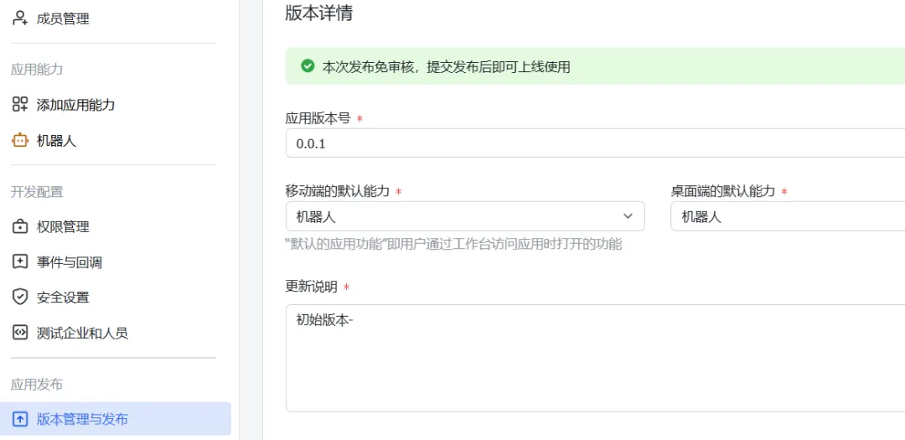905x440 pixels.
Task: Click the 测试企业和人员 code icon
Action: [20, 333]
